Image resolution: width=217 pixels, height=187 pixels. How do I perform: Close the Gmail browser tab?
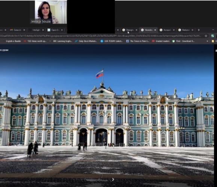tap(24, 30)
